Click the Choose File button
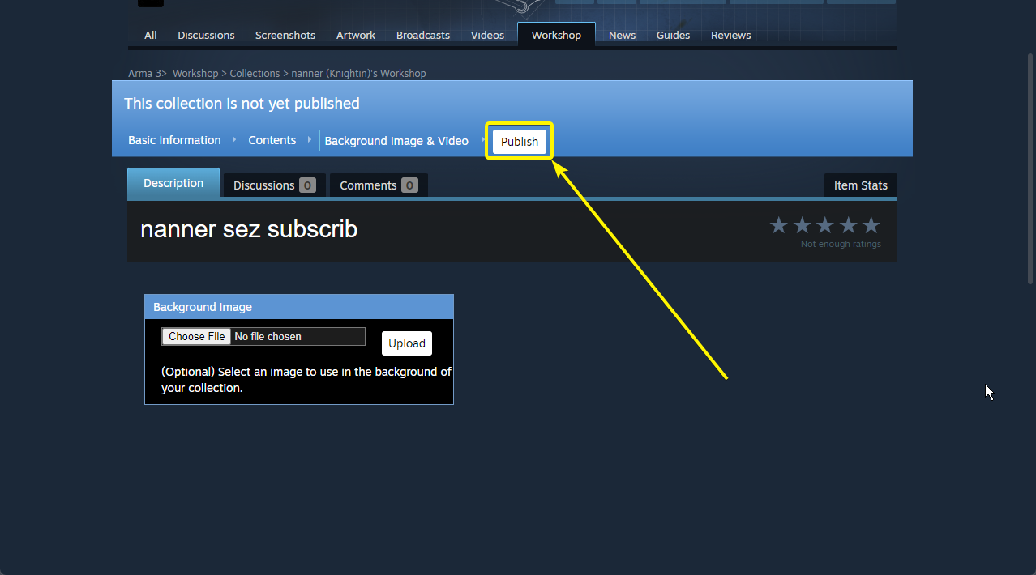1036x575 pixels. (x=196, y=336)
